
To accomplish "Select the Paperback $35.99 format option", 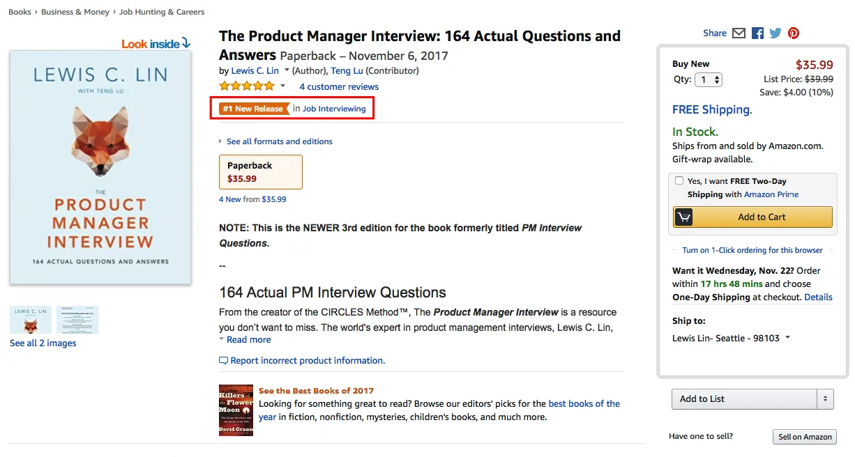I will tap(261, 172).
